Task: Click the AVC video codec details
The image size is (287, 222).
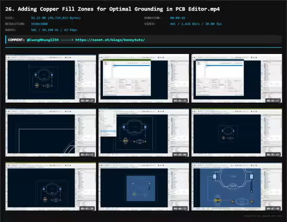Action: (x=196, y=24)
